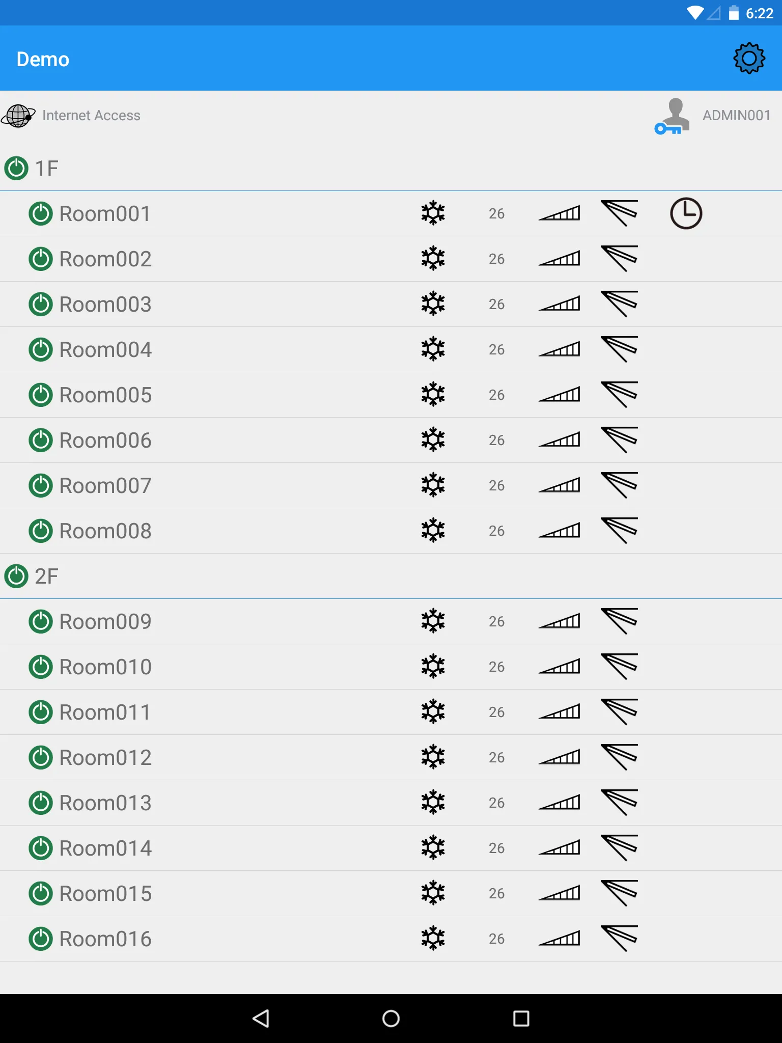Tap the set temperature 26 for Room002
This screenshot has height=1043, width=782.
(496, 259)
